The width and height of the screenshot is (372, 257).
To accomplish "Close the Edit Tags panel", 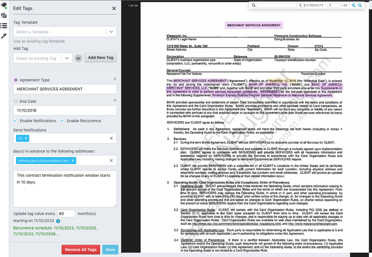I will (x=114, y=8).
